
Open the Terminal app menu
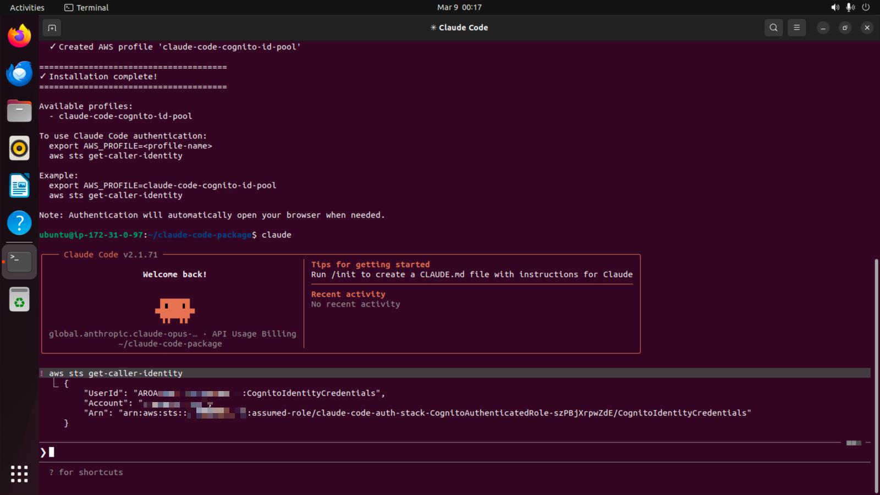tap(86, 8)
